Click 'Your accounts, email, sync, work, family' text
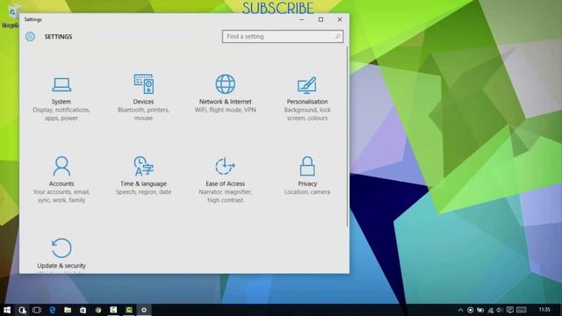The height and width of the screenshot is (316, 562). 61,196
